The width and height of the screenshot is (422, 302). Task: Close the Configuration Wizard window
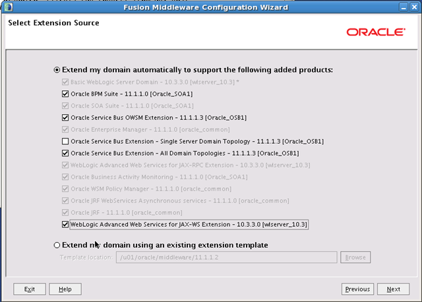414,7
